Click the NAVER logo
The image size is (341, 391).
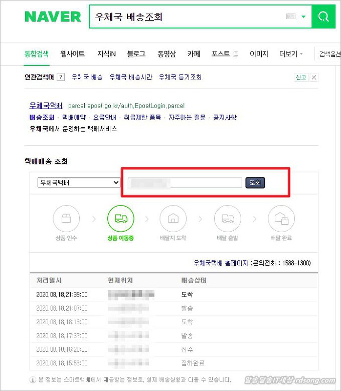tap(53, 17)
